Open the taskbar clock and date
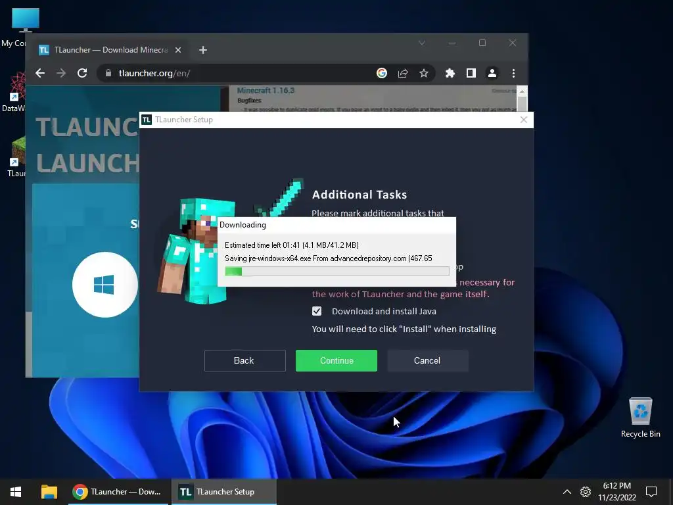 pyautogui.click(x=616, y=492)
